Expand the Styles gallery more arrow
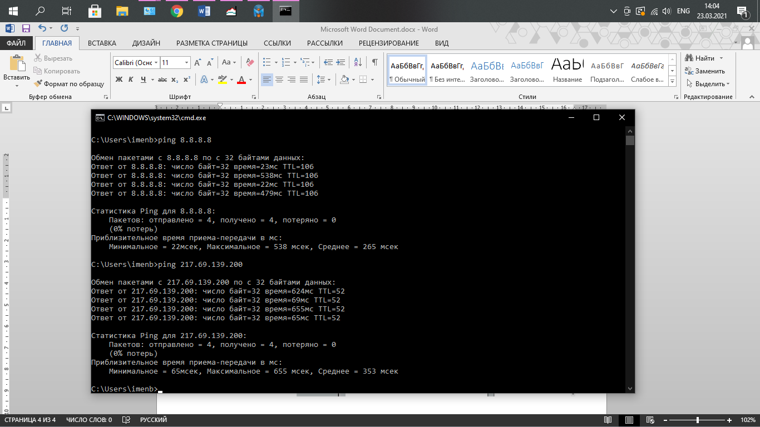This screenshot has height=427, width=760. [672, 82]
